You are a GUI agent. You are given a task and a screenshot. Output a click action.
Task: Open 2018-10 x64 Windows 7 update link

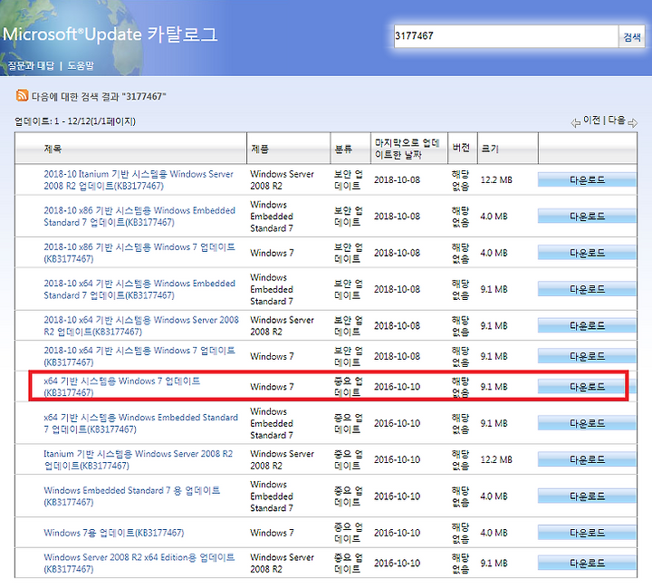[139, 356]
